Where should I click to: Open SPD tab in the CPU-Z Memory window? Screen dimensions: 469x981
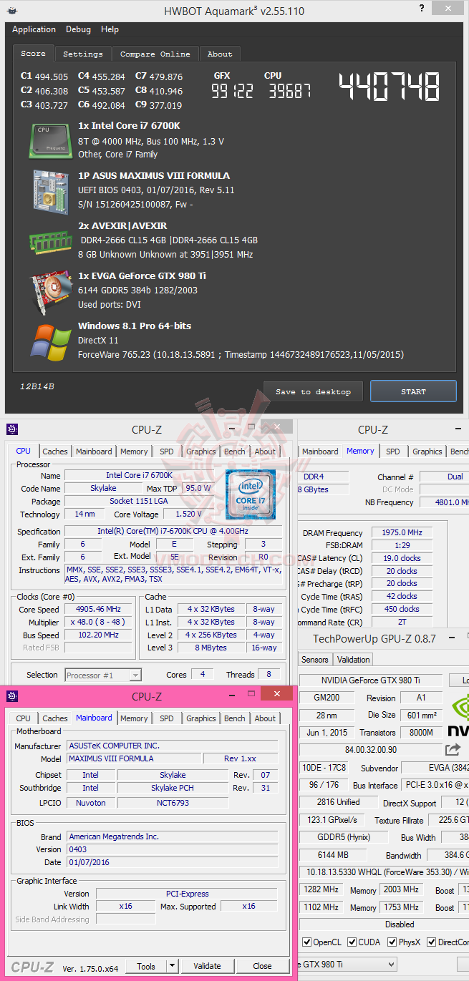click(393, 452)
